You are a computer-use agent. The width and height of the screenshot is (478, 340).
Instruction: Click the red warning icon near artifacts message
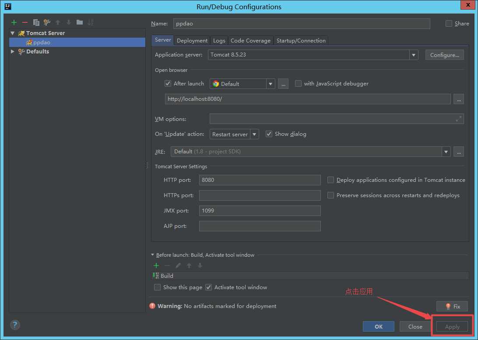(152, 306)
